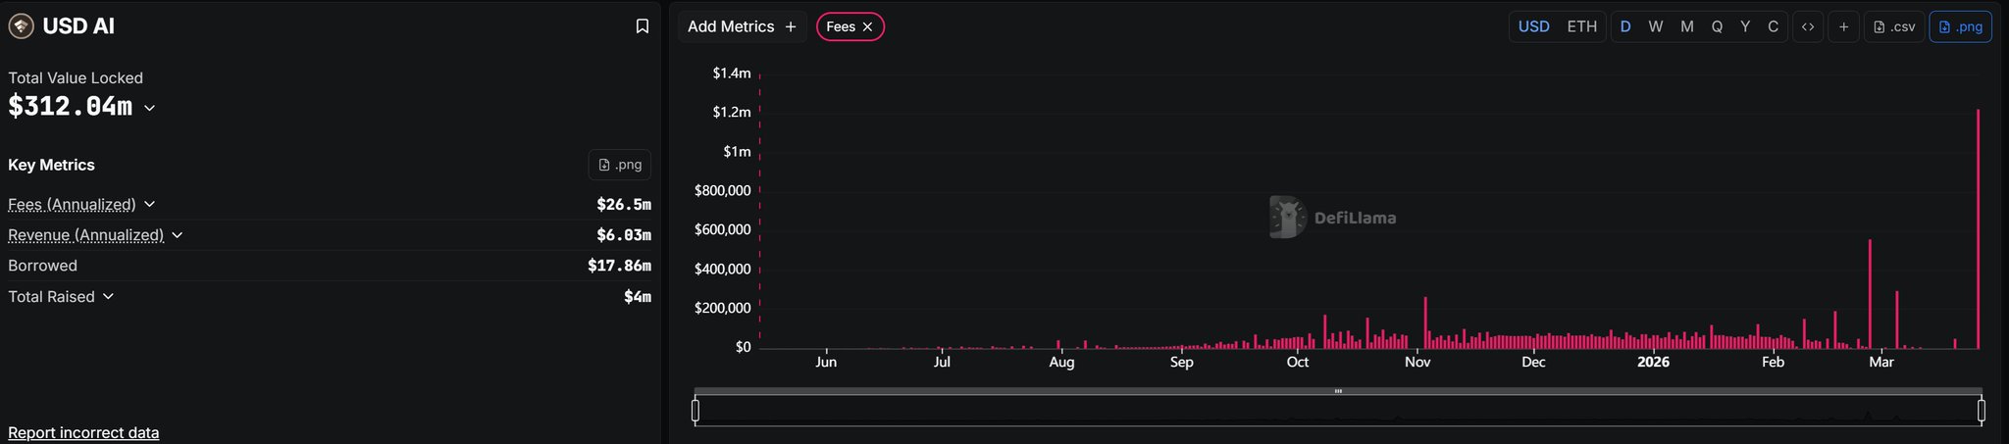Expand Total Raised details
The width and height of the screenshot is (2009, 444).
pos(108,296)
